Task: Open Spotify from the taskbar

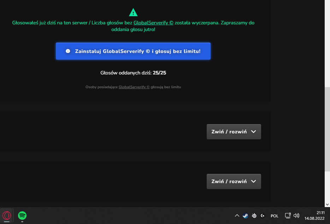Action: (x=22, y=216)
